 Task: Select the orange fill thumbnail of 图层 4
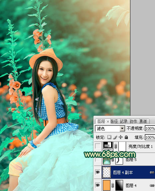pos(106,185)
